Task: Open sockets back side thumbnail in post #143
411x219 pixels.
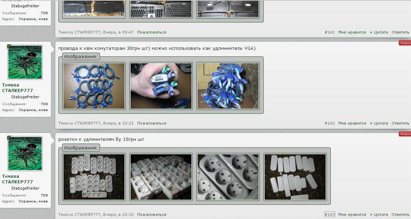Action: pos(295,177)
